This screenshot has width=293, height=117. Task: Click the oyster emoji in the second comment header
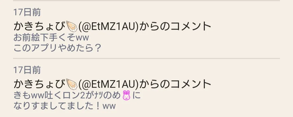click(72, 84)
